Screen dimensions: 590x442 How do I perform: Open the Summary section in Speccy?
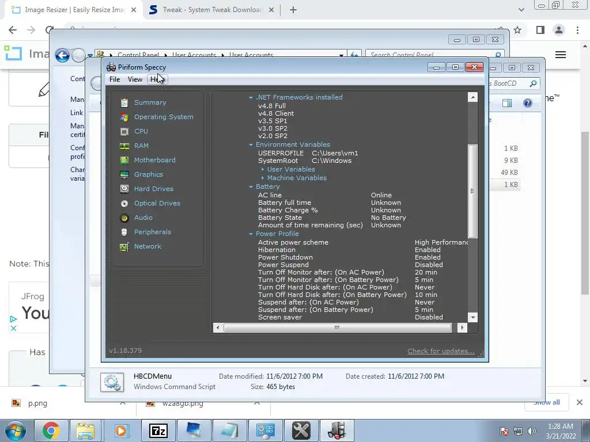[150, 102]
